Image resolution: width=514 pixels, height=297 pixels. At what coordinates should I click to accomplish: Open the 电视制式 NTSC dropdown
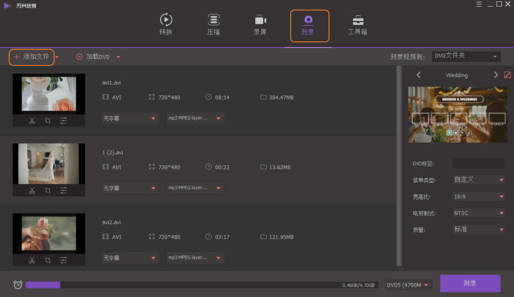click(478, 213)
